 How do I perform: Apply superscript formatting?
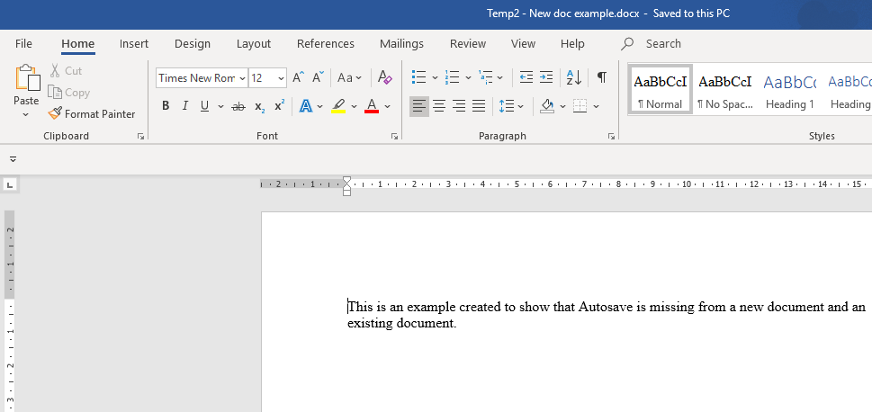tap(279, 105)
